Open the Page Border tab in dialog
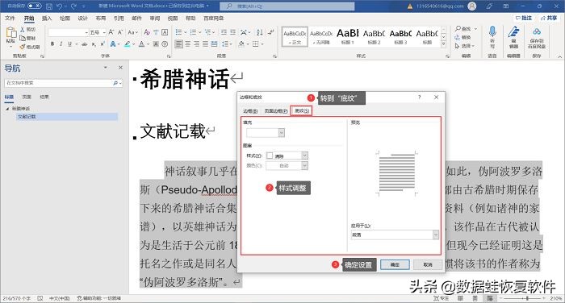 point(276,111)
